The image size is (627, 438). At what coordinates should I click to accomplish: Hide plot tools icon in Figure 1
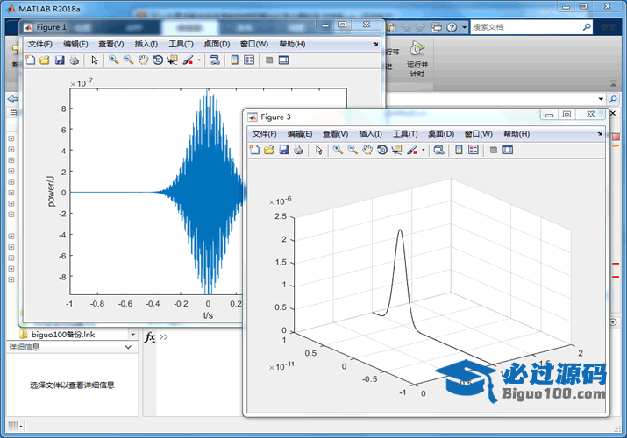tap(269, 60)
